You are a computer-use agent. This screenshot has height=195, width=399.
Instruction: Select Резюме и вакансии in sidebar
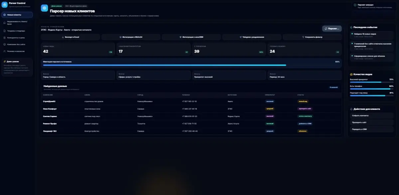tap(17, 51)
